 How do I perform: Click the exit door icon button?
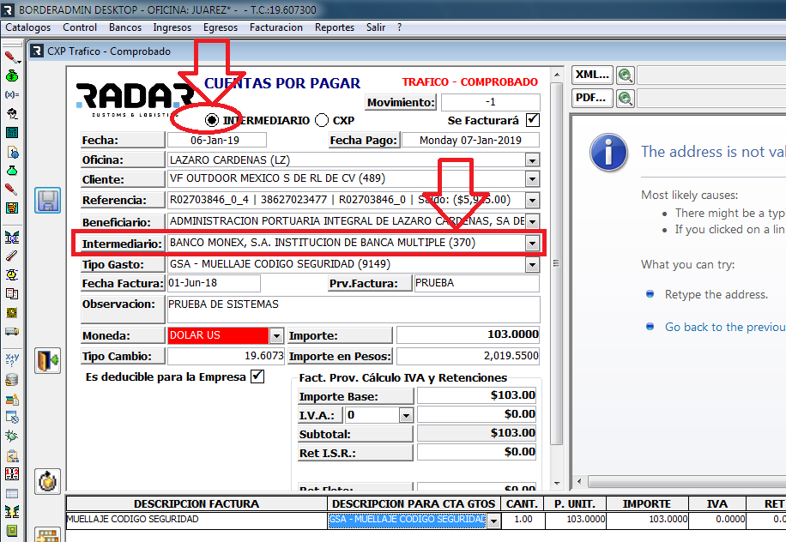tap(47, 361)
